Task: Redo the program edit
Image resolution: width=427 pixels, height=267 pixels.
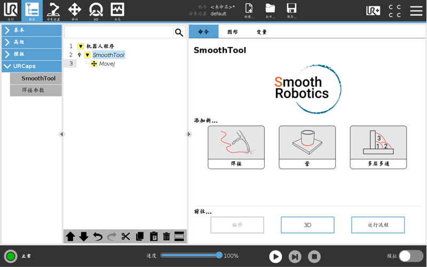Action: click(x=112, y=237)
